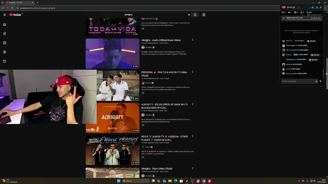Close the almighty - YouTube tab

[x=33, y=3]
